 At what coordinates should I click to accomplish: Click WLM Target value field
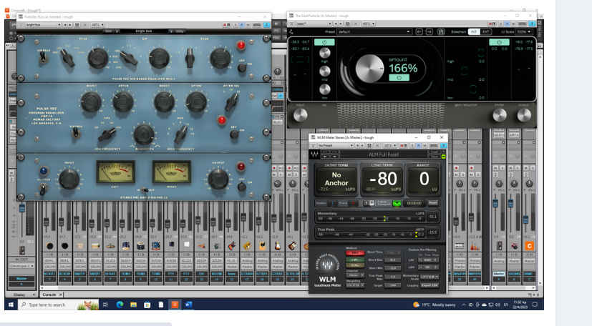click(x=393, y=285)
